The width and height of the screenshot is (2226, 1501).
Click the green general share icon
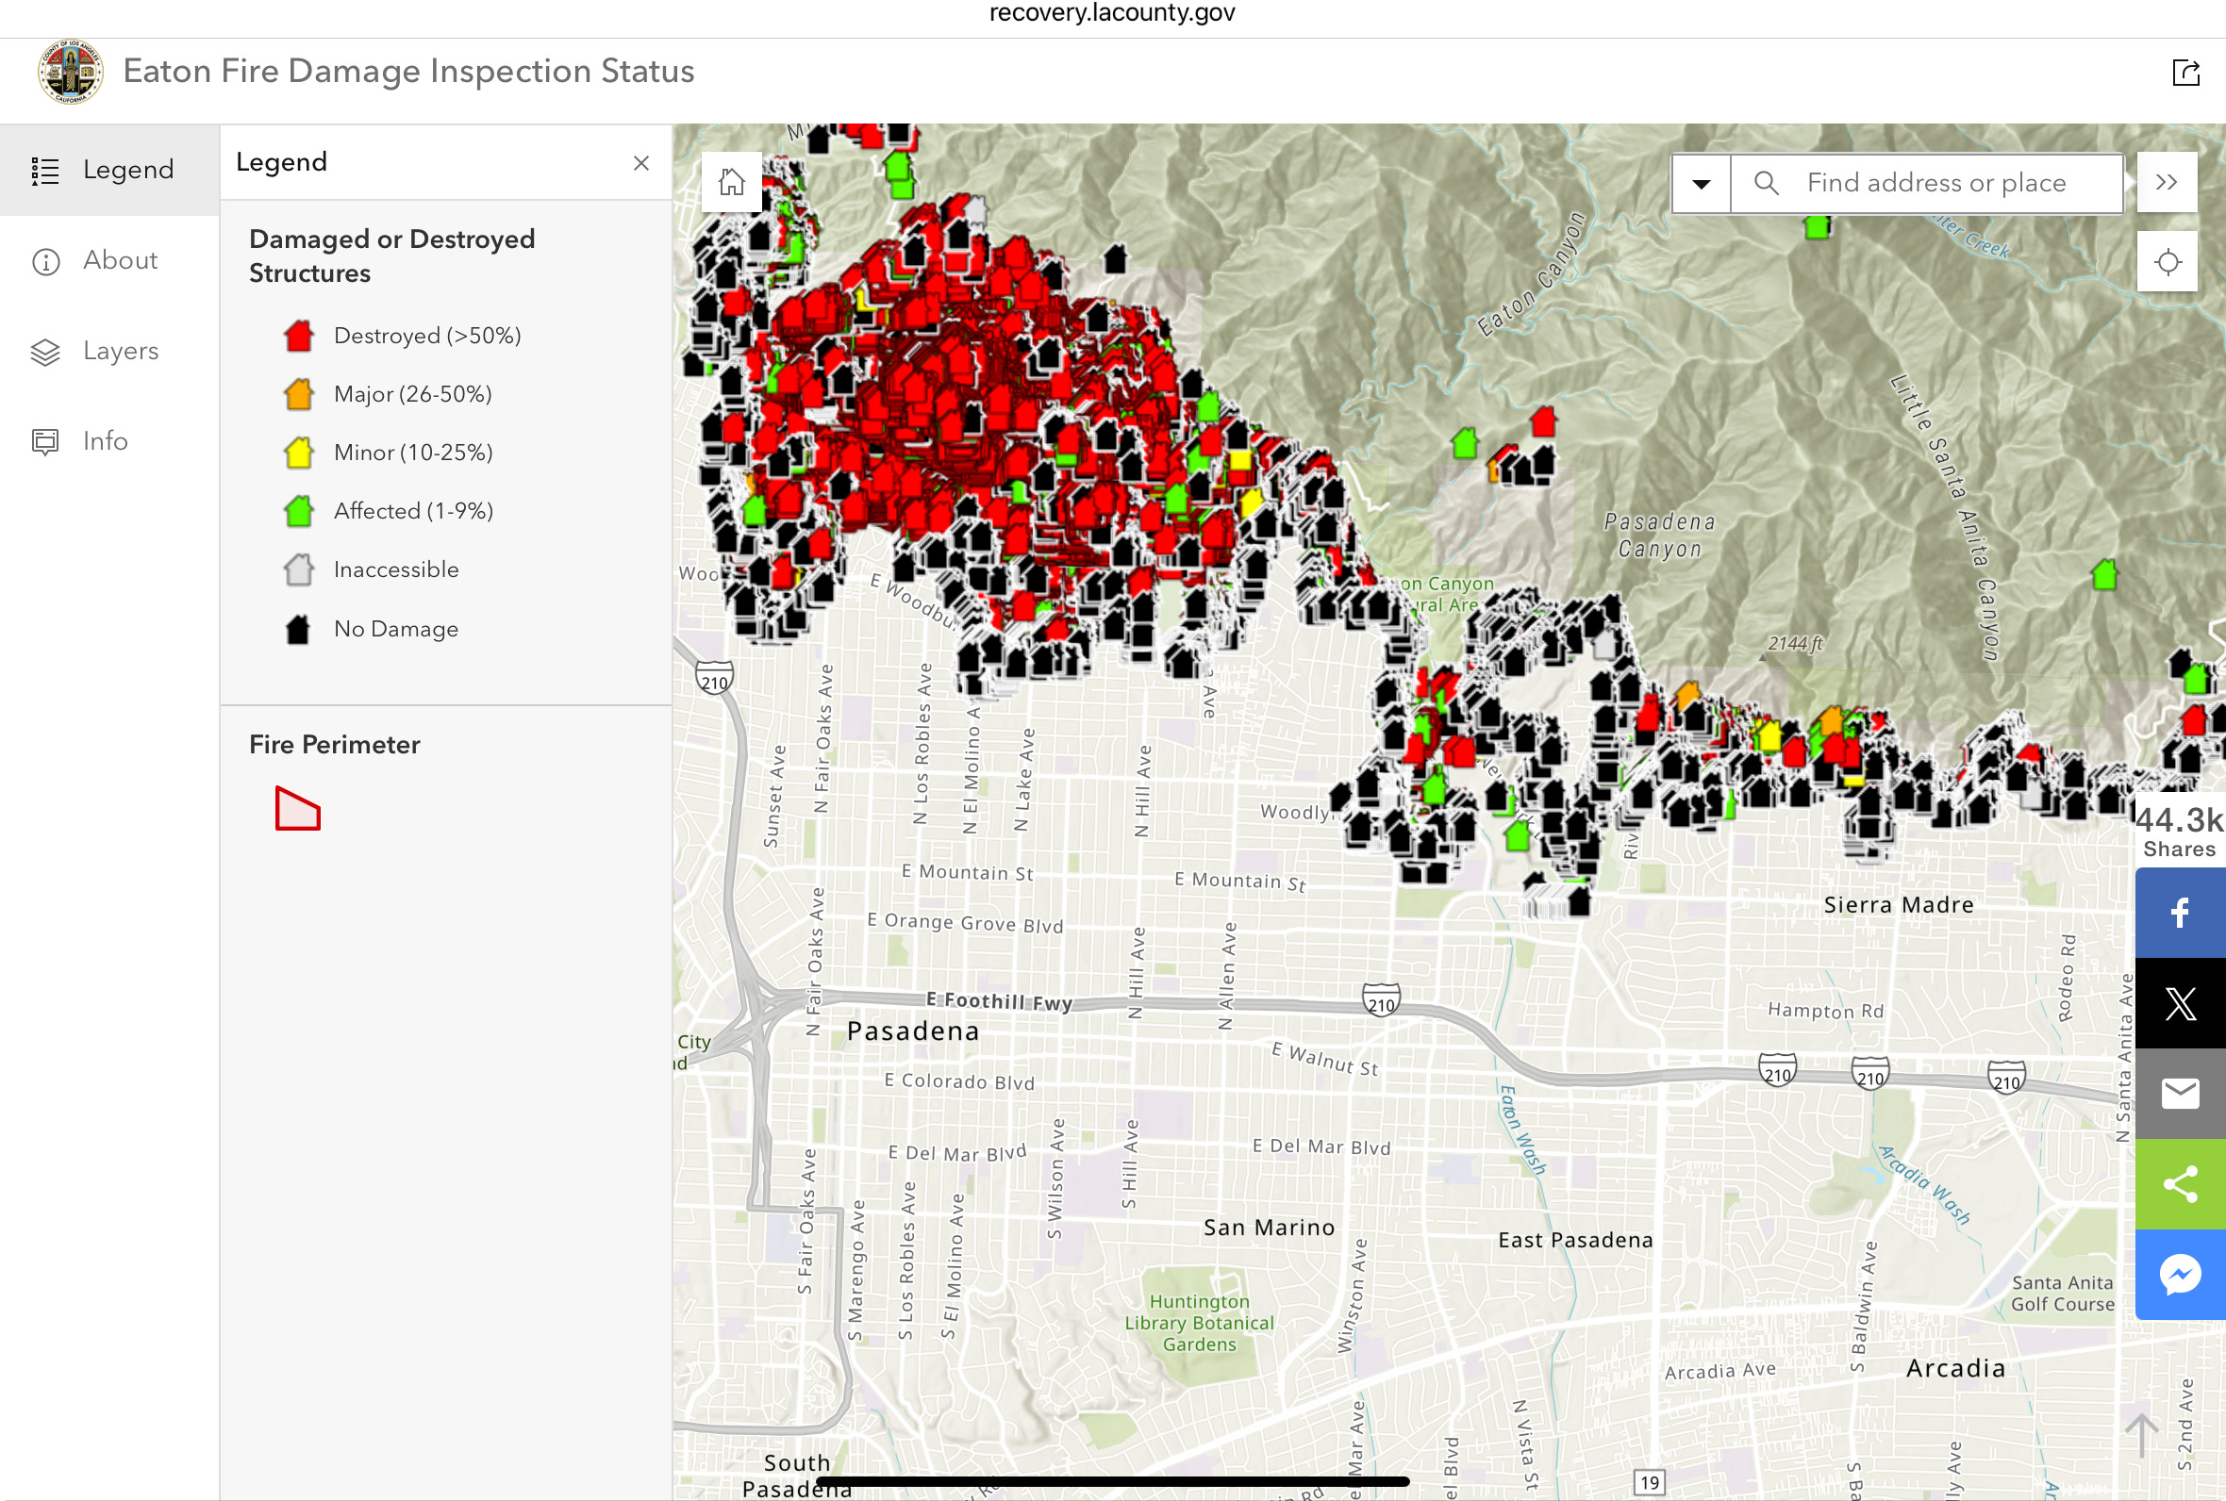pos(2180,1184)
